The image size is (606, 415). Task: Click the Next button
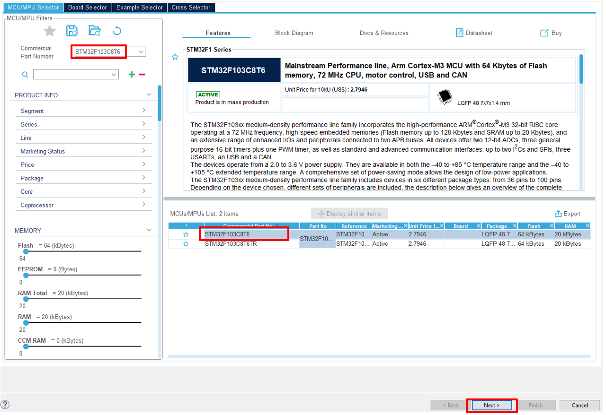coord(491,405)
